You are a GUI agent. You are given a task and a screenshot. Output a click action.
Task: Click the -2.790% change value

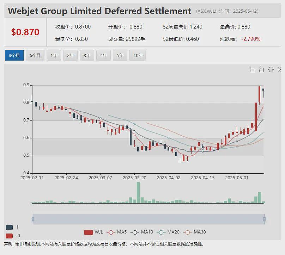coord(251,39)
